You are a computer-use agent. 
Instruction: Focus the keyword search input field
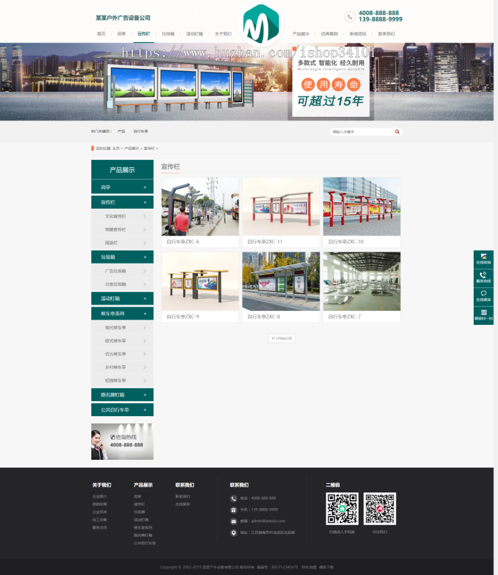361,132
